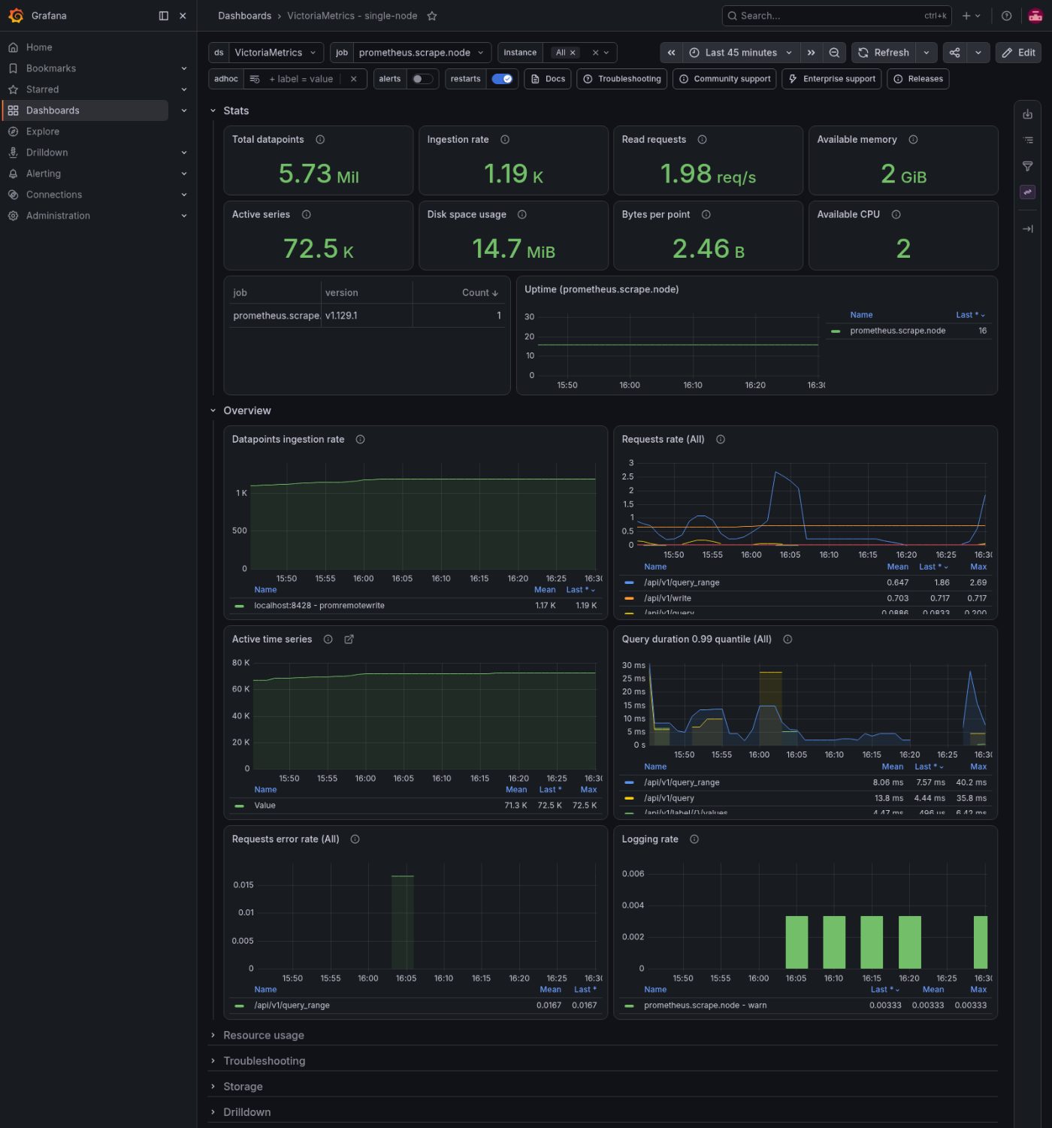The height and width of the screenshot is (1128, 1052).
Task: Open the Enterprise support link
Action: click(832, 79)
